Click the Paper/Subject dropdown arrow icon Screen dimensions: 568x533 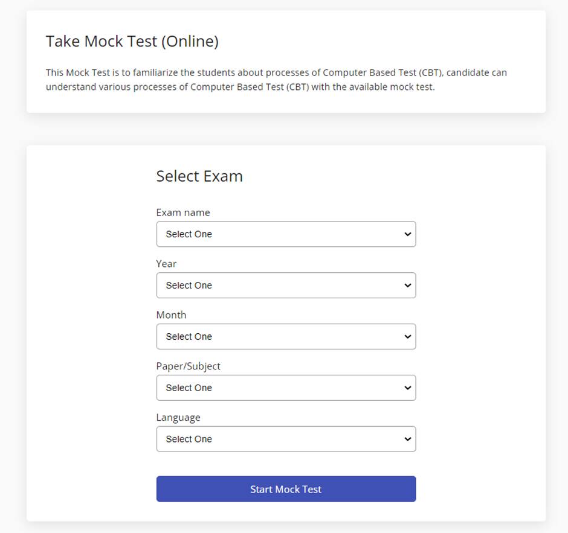tap(408, 388)
